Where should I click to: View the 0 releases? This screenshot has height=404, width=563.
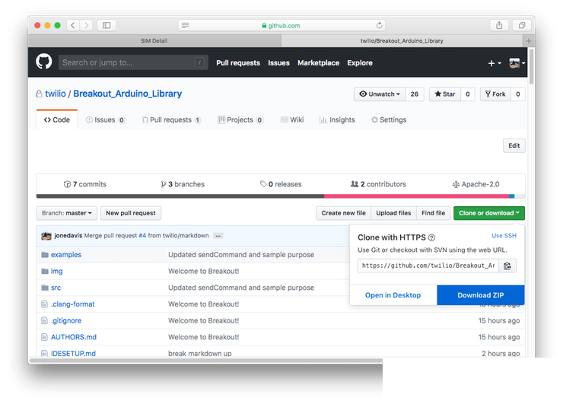coord(281,184)
